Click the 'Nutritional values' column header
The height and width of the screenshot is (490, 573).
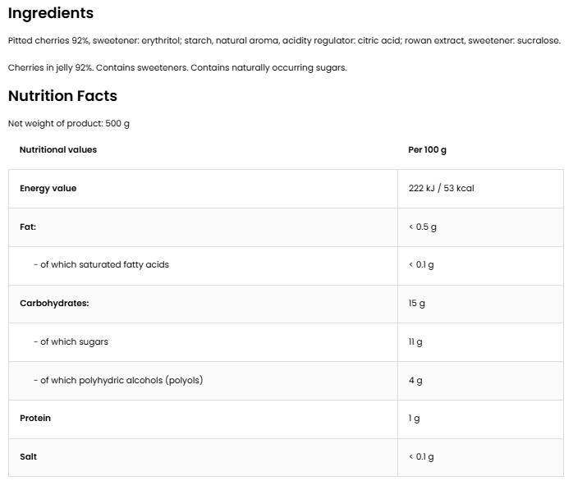point(58,150)
